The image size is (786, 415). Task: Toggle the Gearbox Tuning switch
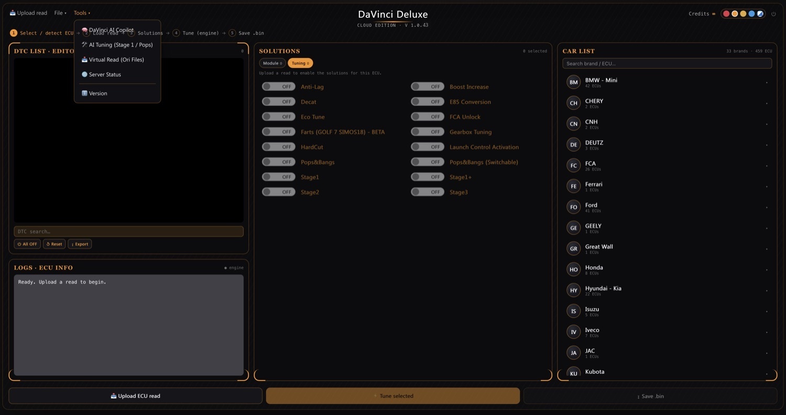point(428,132)
